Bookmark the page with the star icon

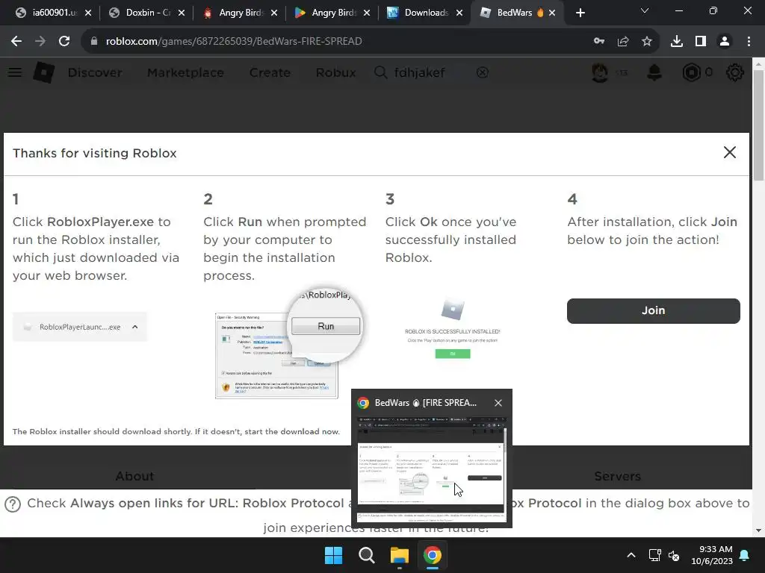click(x=647, y=42)
